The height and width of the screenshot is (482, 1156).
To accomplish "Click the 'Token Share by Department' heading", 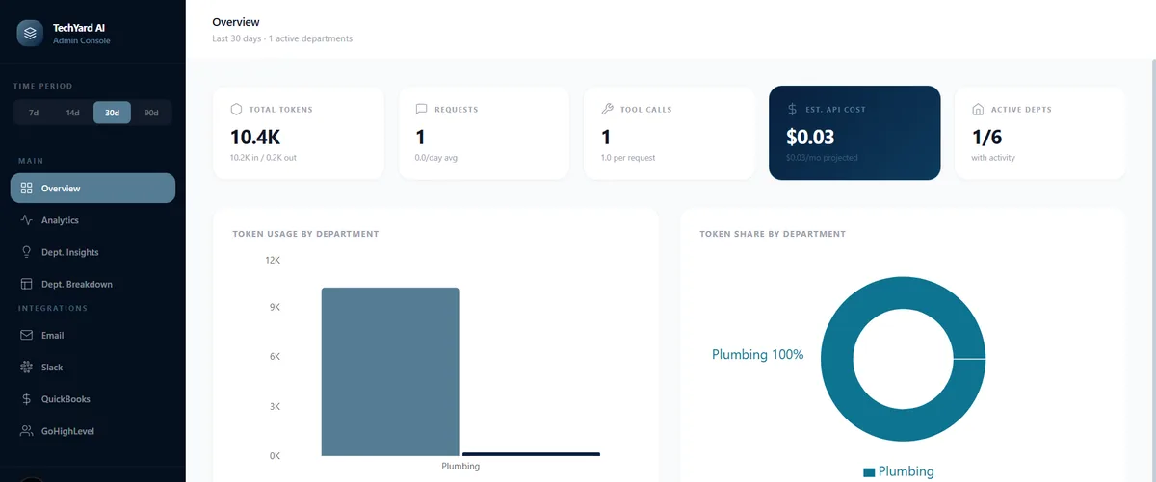I will pos(773,234).
